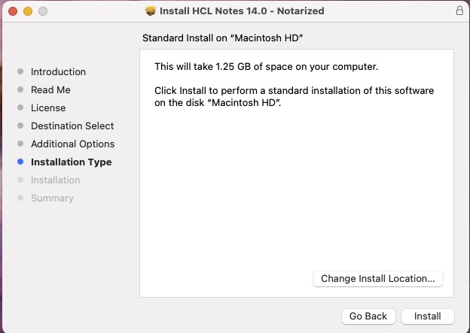This screenshot has width=470, height=333.
Task: Click the standard installation instructions paragraph
Action: (294, 96)
